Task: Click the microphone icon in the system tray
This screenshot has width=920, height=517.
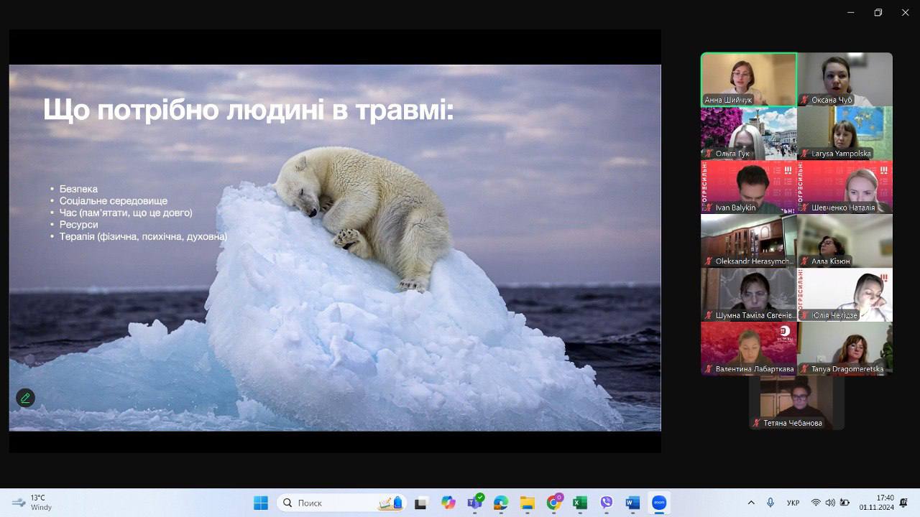Action: coord(770,503)
